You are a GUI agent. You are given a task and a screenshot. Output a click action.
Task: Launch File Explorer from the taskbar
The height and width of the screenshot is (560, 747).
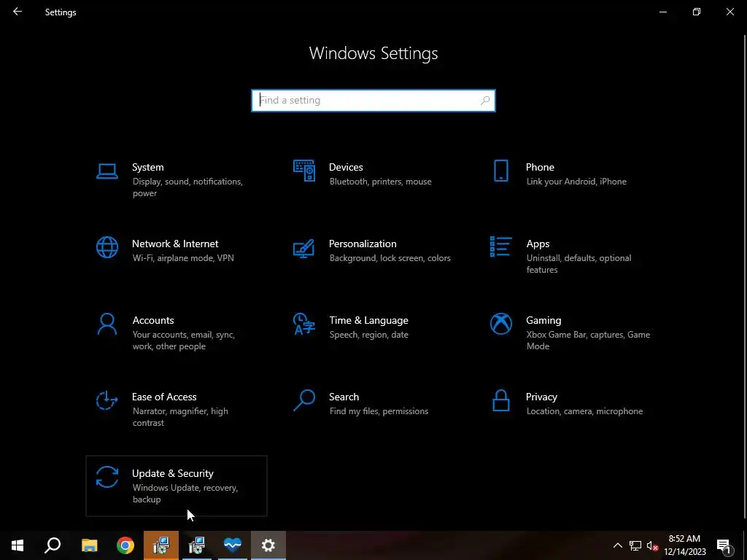89,545
